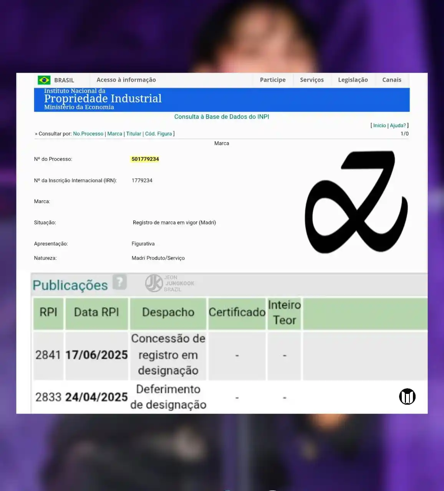This screenshot has height=491, width=444.
Task: Click Propriedade Industrial banner title
Action: [x=103, y=99]
